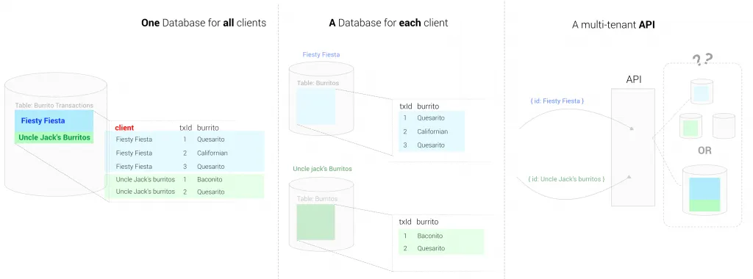753x279 pixels.
Task: Click "Quesarito" in Uncle jack's own table
Action: tap(431, 248)
